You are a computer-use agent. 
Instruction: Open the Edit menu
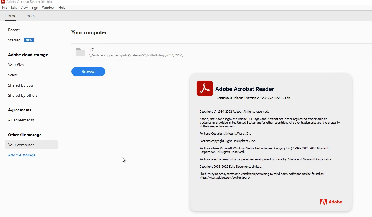14,8
